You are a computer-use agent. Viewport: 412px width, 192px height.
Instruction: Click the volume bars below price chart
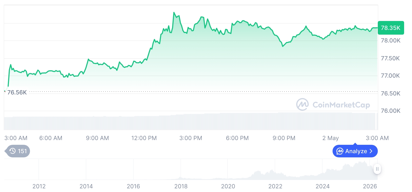click(191, 121)
